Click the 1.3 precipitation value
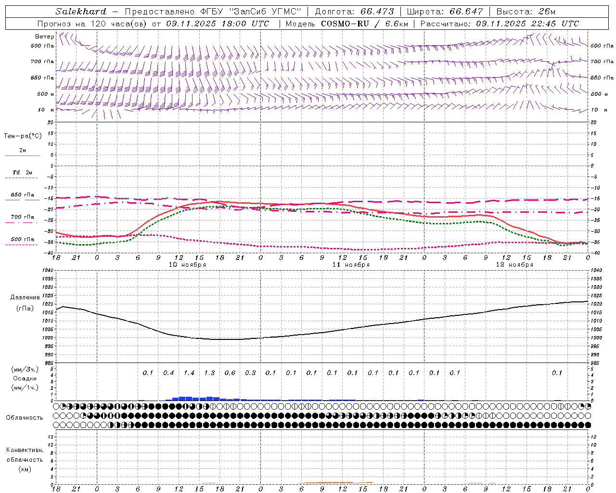This screenshot has width=616, height=493. click(x=209, y=373)
